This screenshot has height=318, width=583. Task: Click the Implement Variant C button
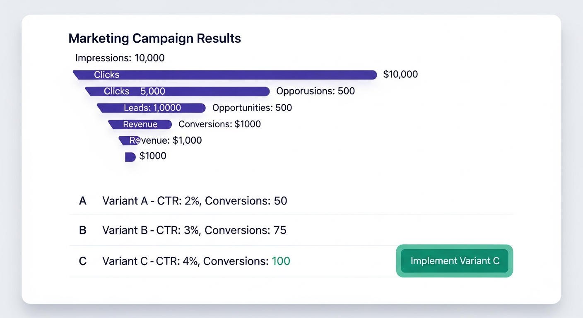pyautogui.click(x=455, y=261)
